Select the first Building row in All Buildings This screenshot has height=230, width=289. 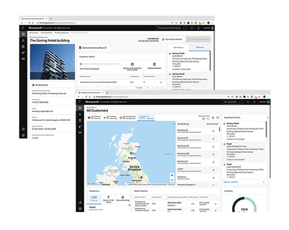click(x=197, y=131)
